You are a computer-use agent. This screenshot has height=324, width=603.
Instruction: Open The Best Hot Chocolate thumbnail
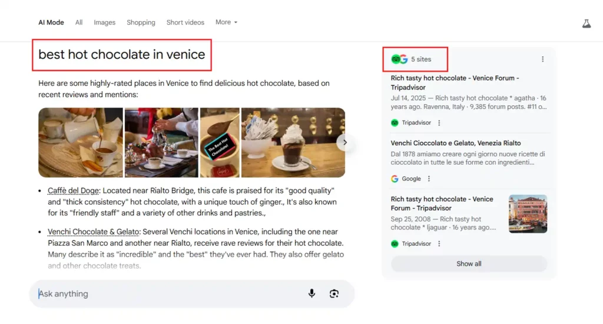coord(220,142)
